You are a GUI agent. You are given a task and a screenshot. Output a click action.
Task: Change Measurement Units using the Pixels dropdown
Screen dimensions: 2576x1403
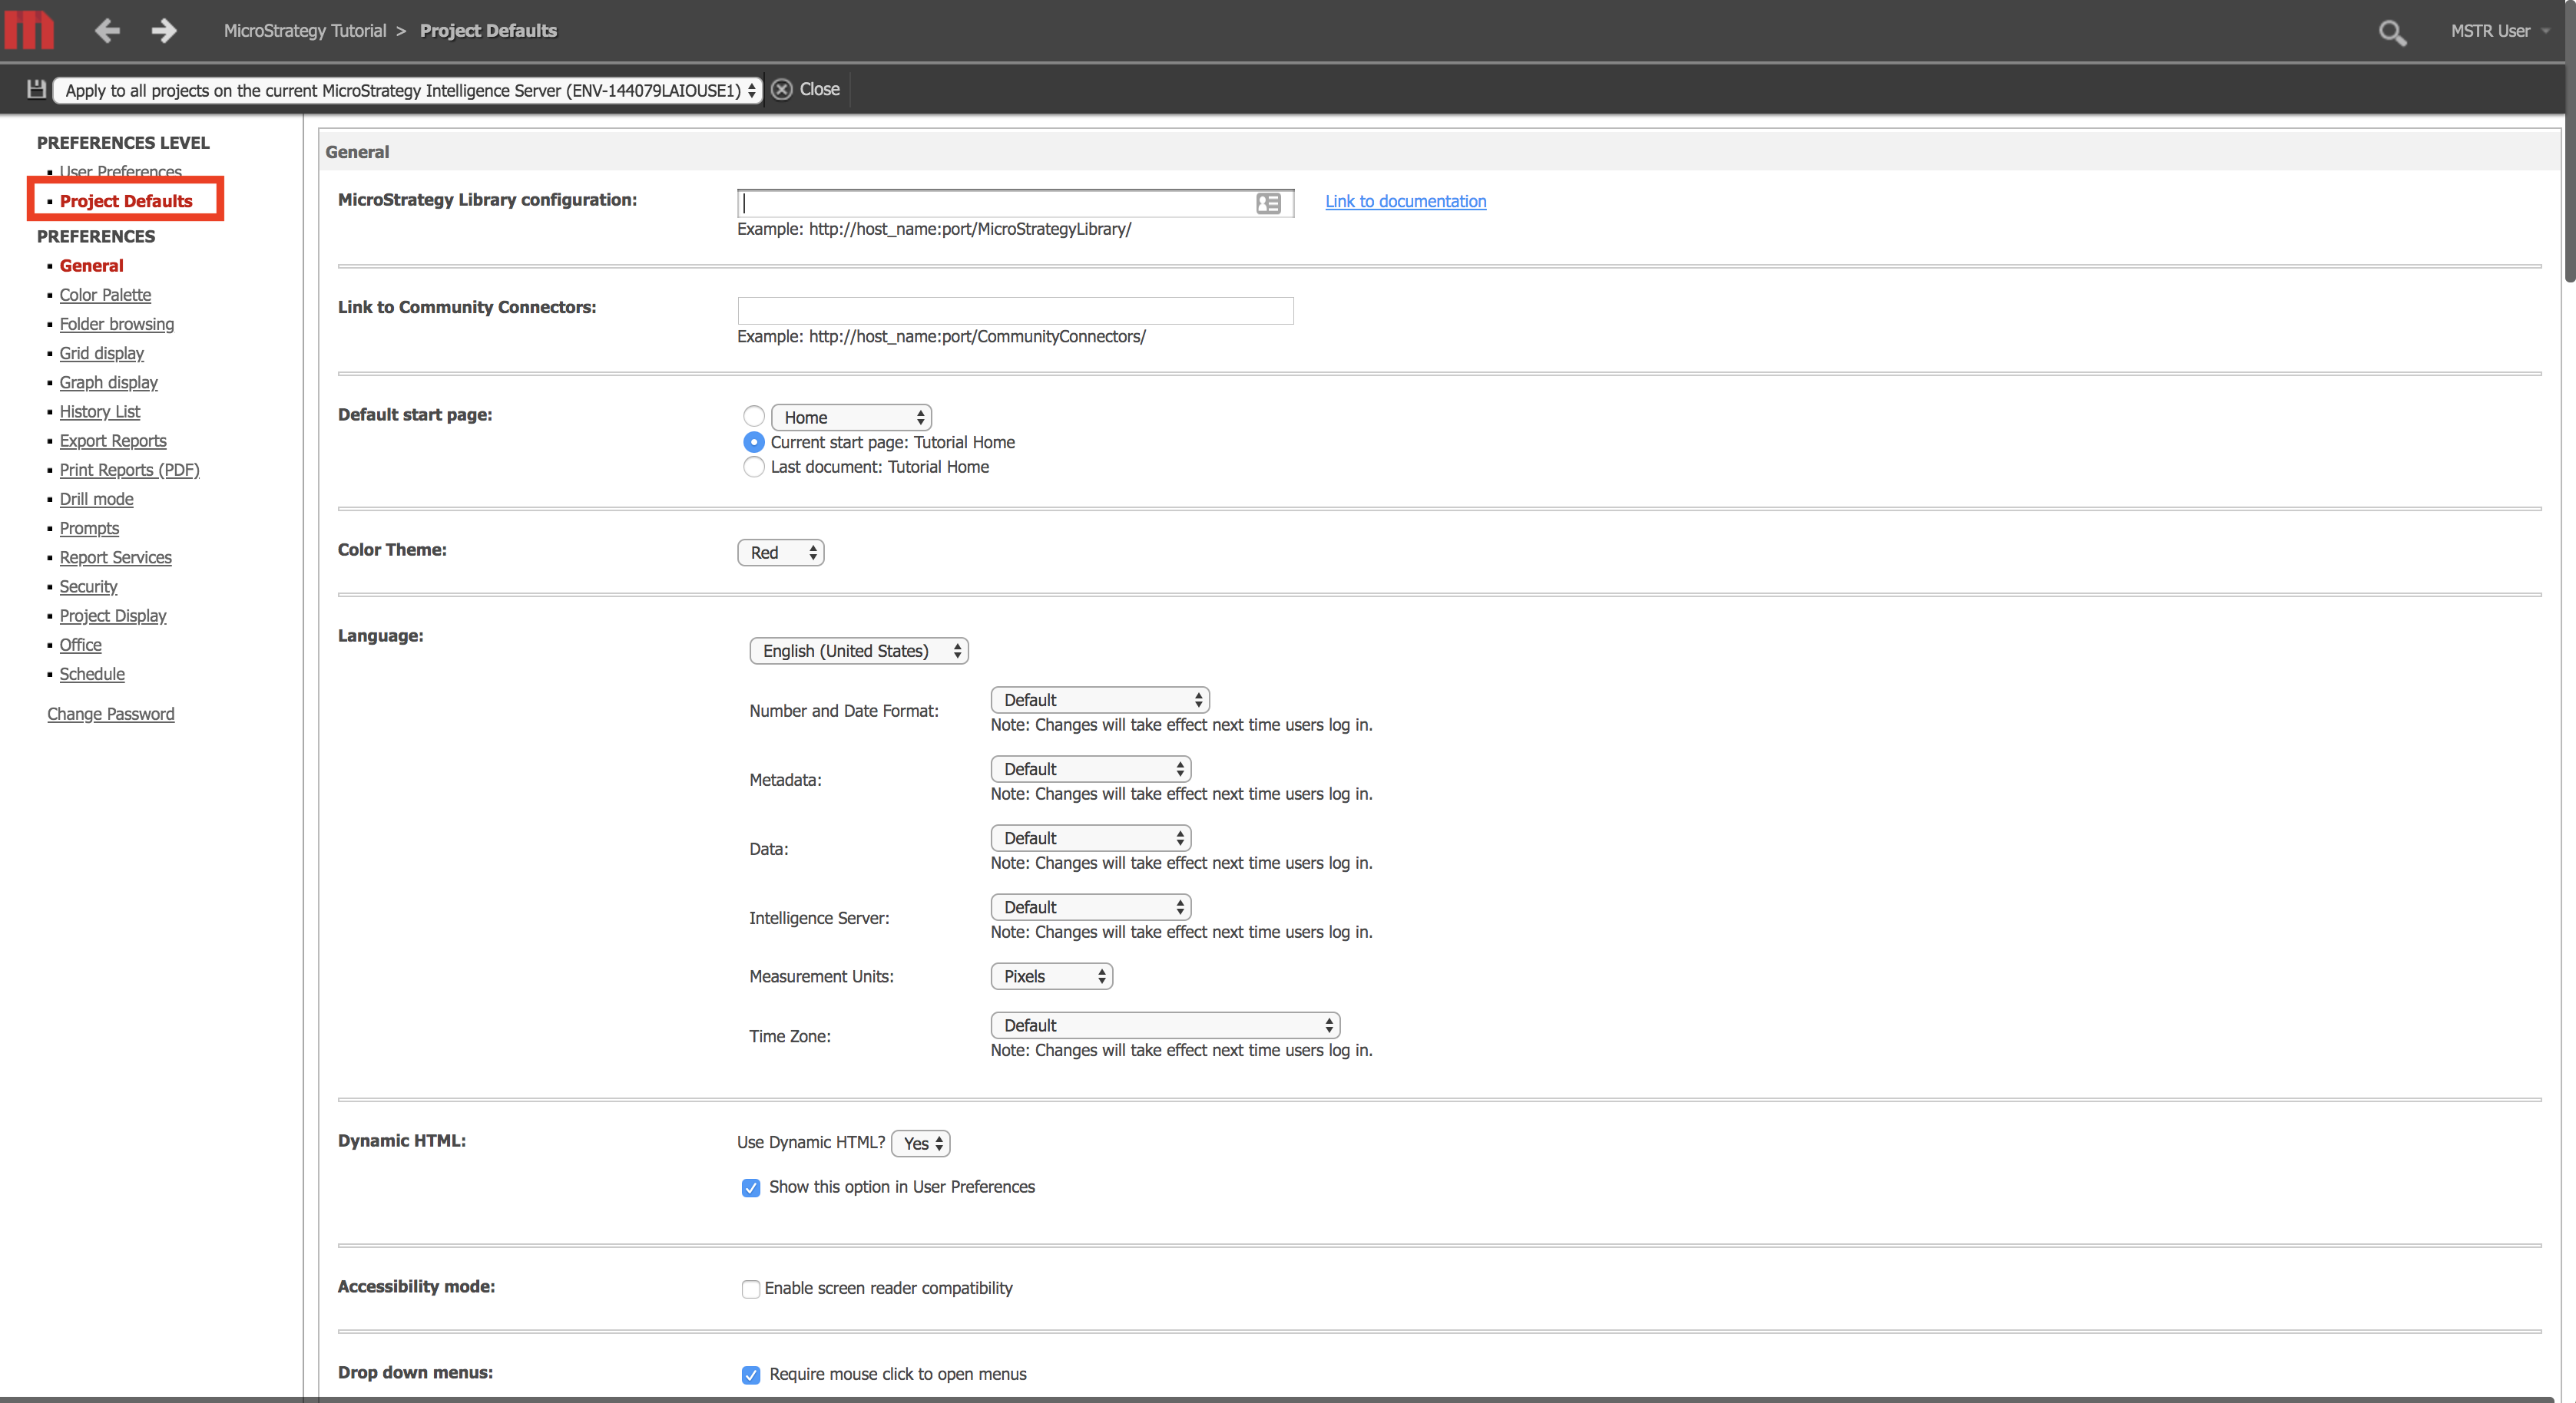tap(1050, 975)
